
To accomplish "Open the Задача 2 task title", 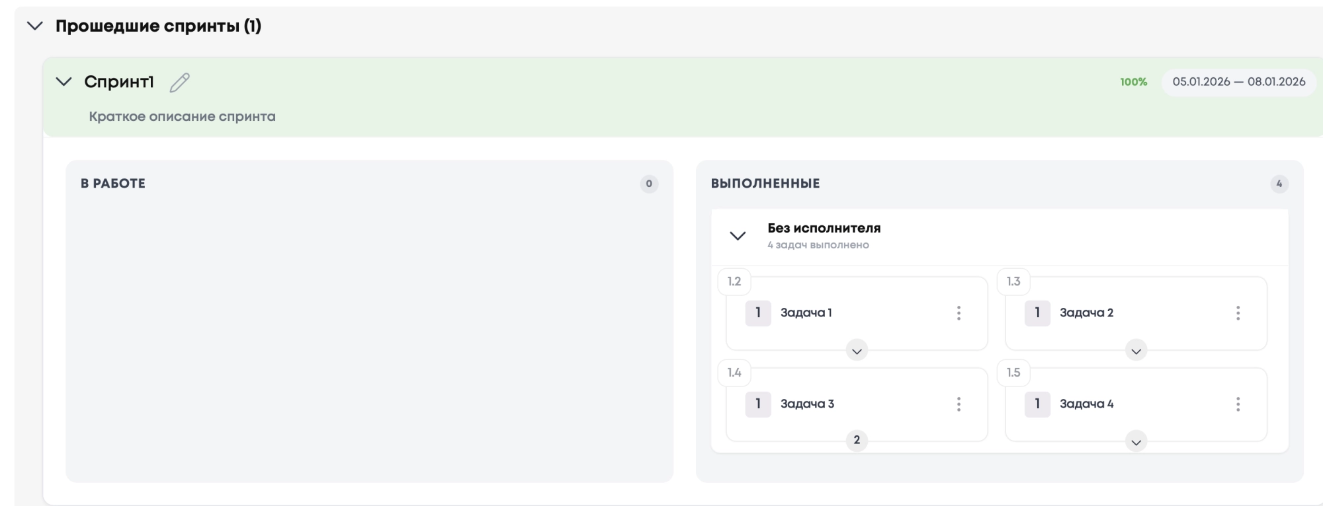I will [1086, 313].
